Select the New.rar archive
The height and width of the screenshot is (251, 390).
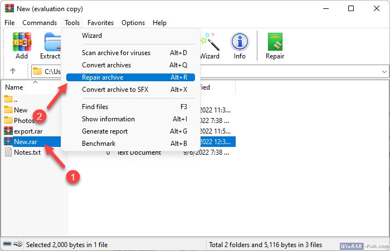point(24,142)
